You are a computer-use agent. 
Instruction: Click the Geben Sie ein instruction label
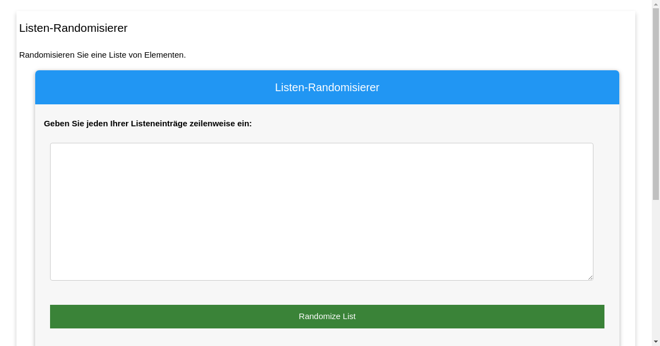tap(148, 124)
